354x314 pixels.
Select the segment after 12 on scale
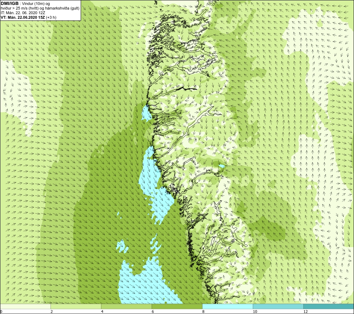[x=329, y=306]
